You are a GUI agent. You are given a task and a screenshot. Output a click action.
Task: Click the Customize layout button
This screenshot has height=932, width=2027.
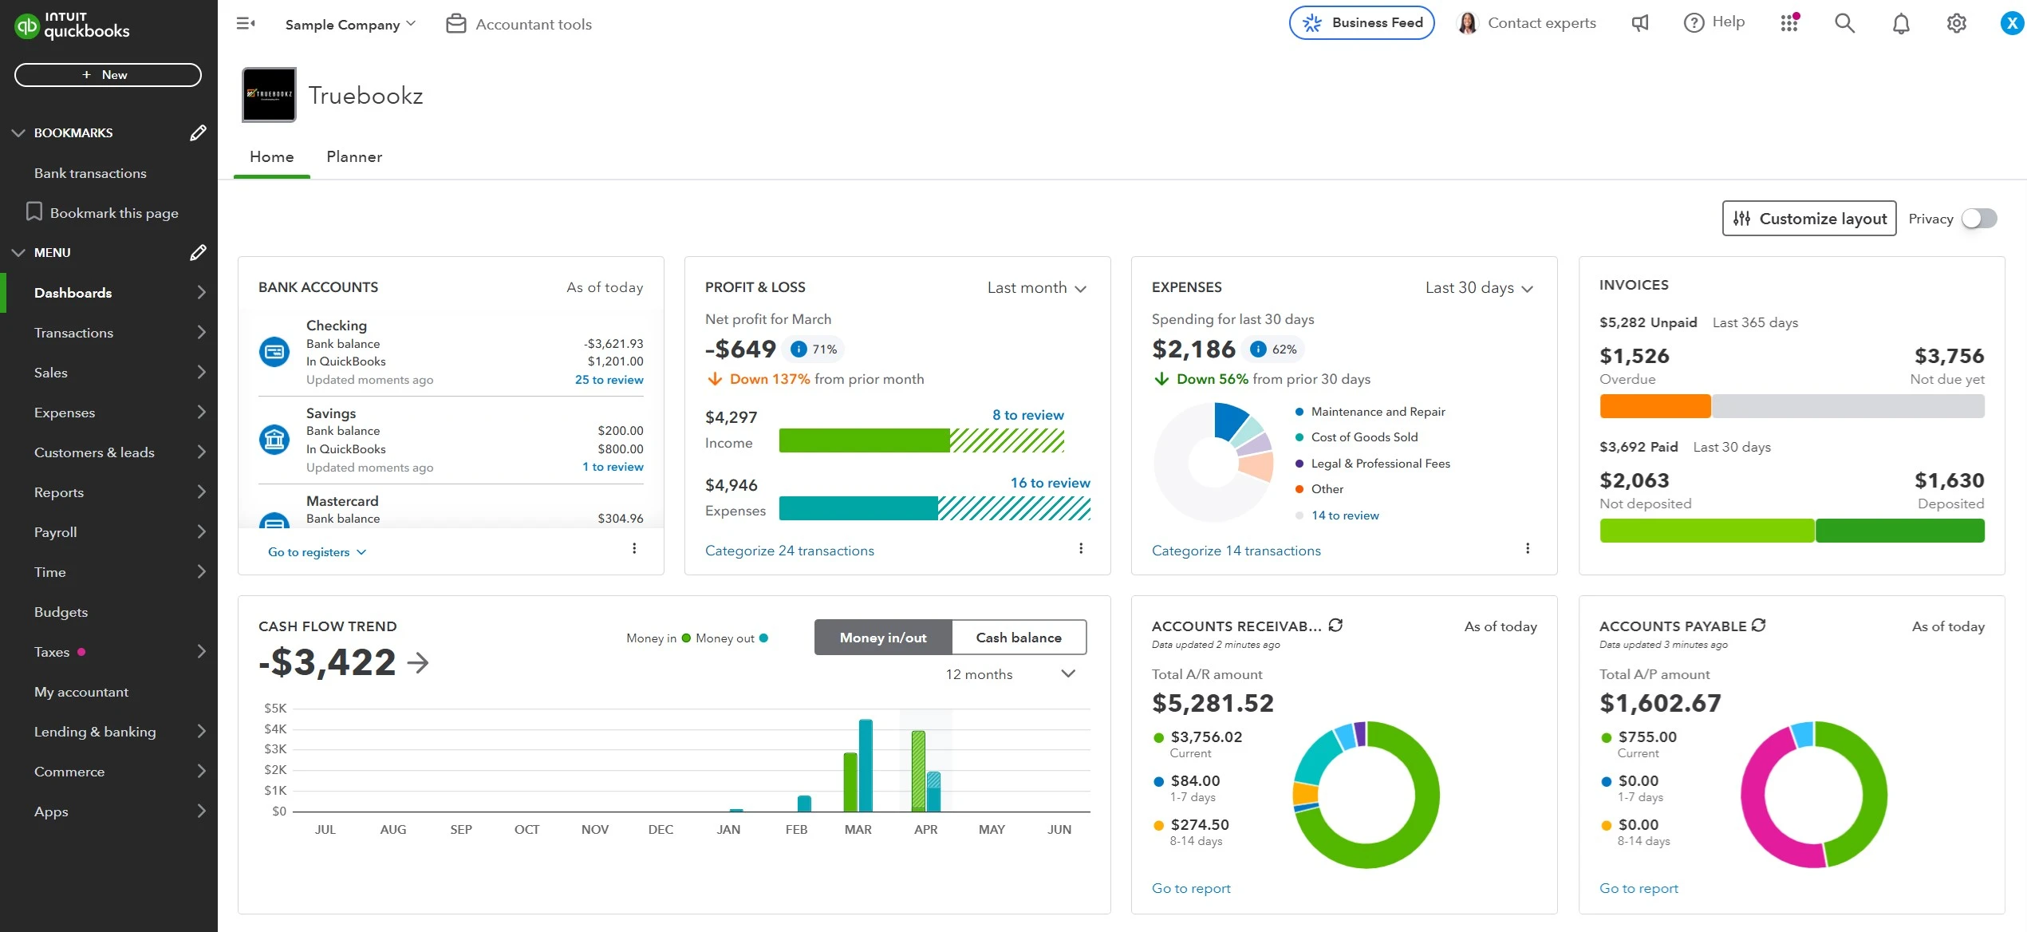[1808, 219]
